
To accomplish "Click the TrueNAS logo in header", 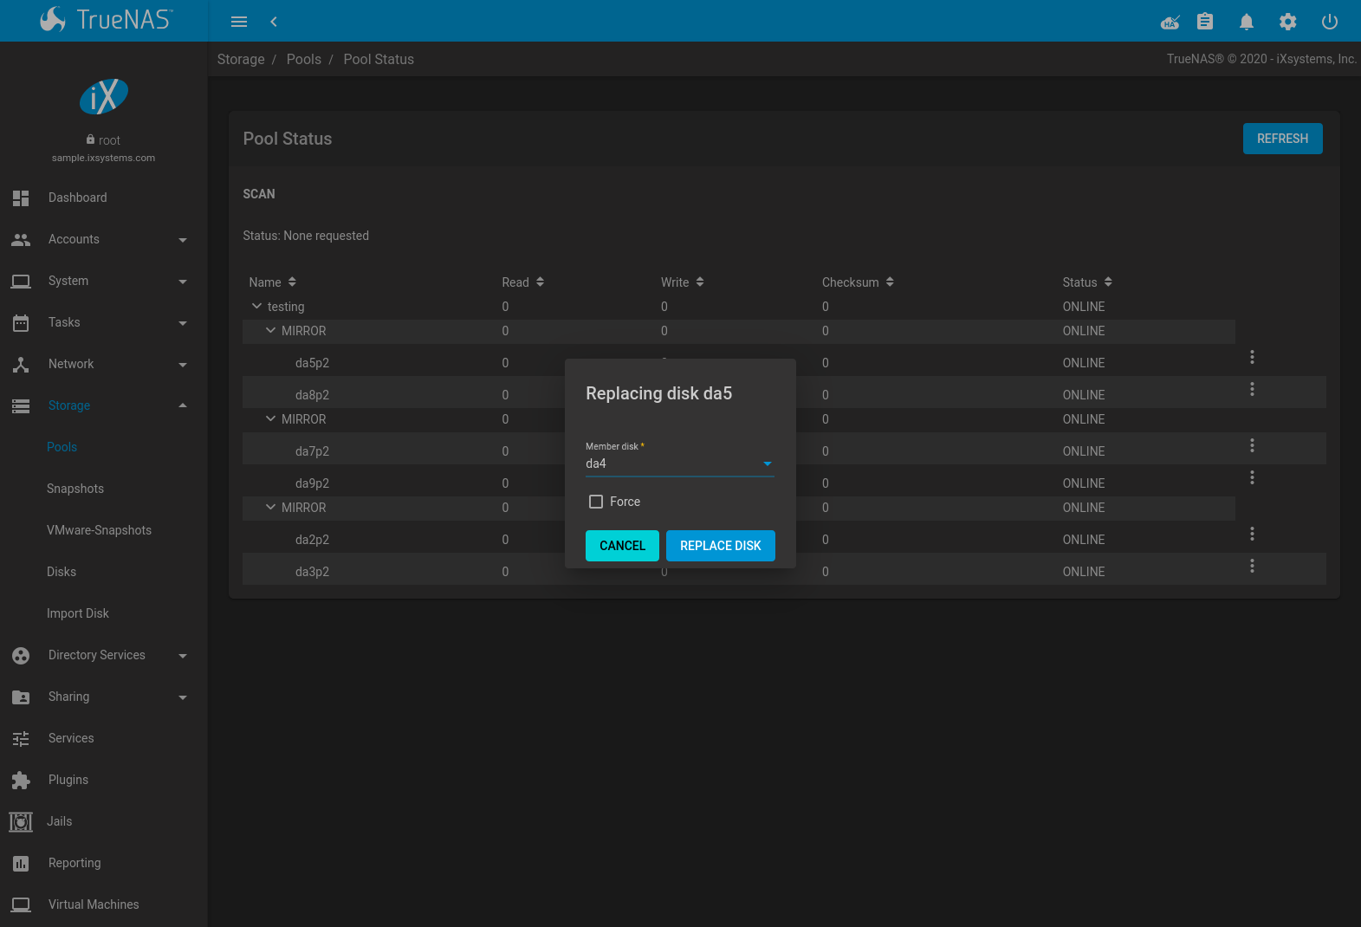I will (x=106, y=19).
